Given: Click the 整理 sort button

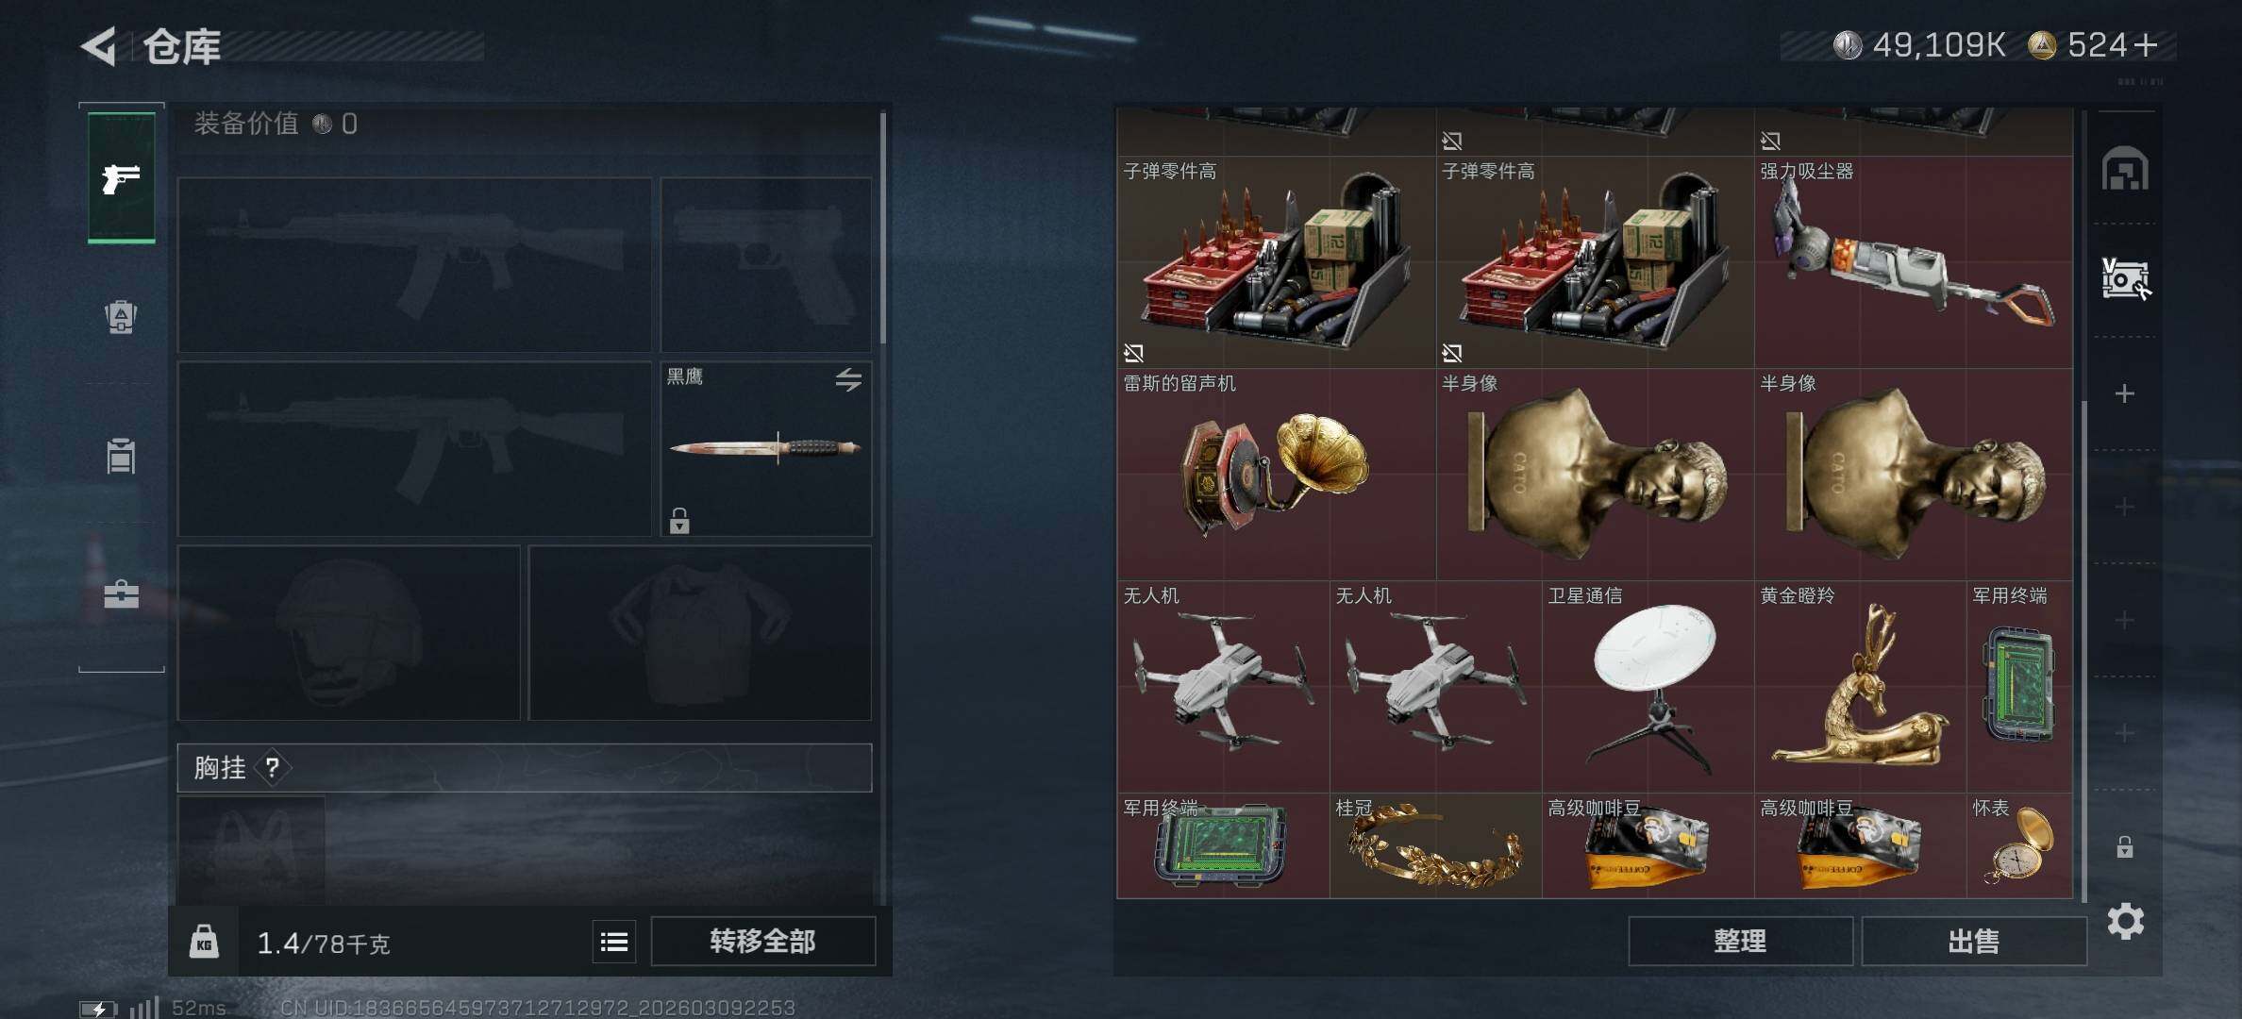Looking at the screenshot, I should (x=1740, y=941).
